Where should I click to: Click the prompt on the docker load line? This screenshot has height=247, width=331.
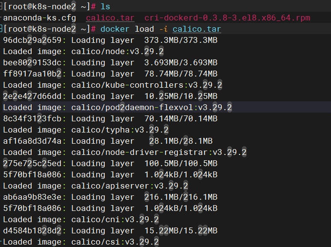pyautogui.click(x=49, y=29)
